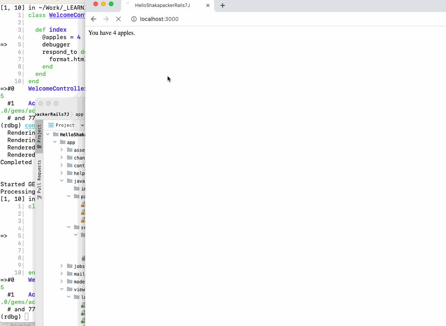Click the jobs folder icon
The width and height of the screenshot is (446, 326).
point(70,266)
